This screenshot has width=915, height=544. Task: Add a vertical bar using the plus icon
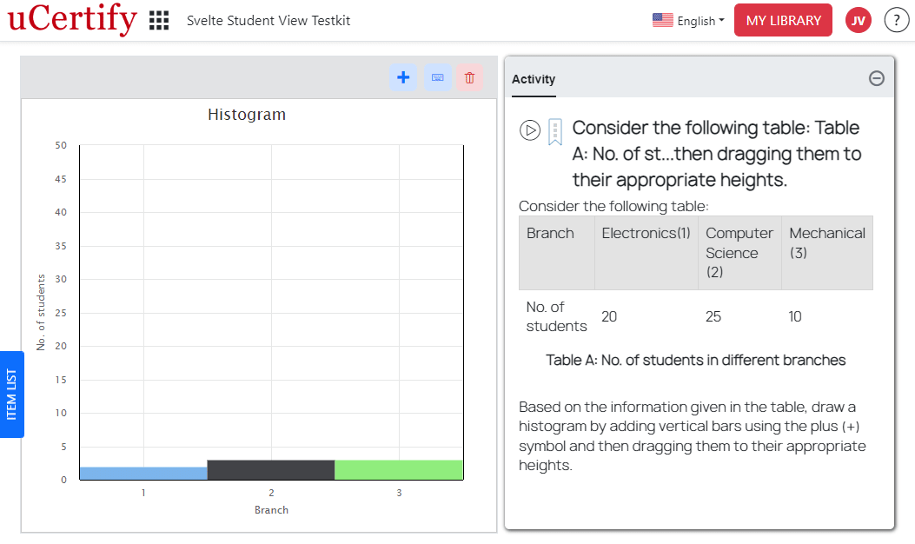[402, 77]
